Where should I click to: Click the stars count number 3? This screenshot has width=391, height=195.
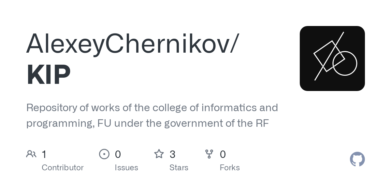click(x=173, y=154)
